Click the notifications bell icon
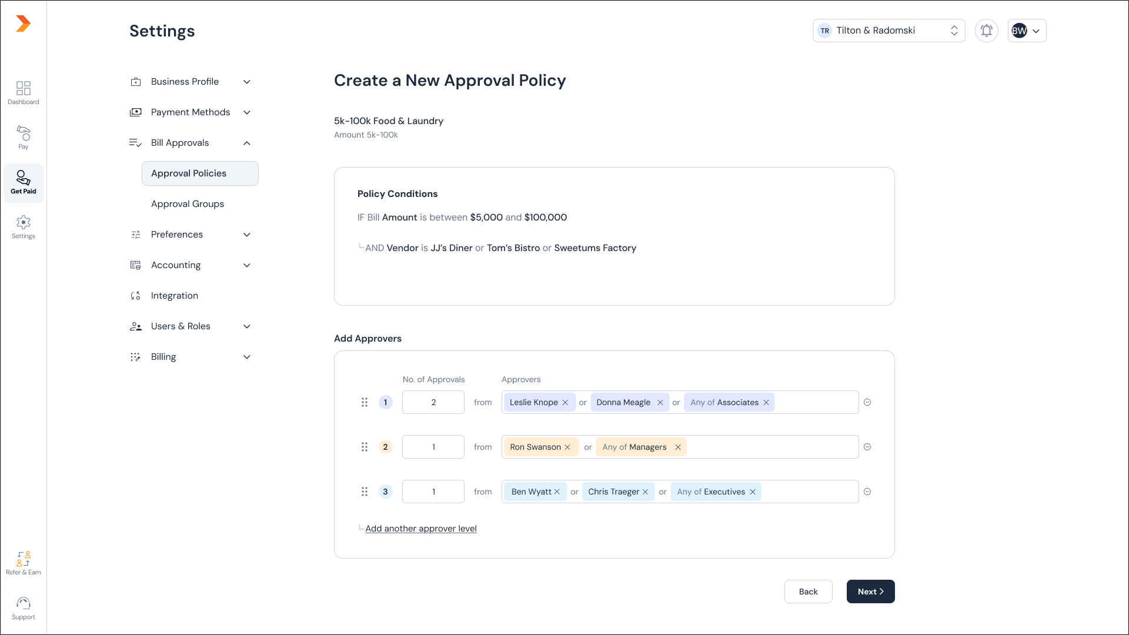1129x635 pixels. pos(986,31)
